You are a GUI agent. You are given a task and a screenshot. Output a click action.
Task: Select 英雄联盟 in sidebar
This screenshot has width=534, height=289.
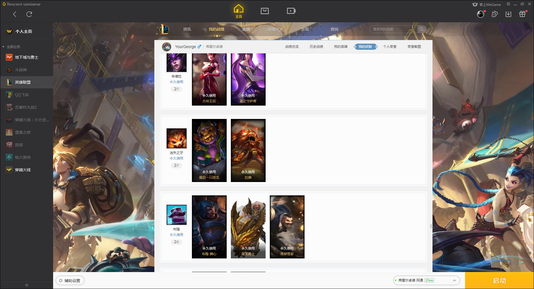[x=27, y=82]
